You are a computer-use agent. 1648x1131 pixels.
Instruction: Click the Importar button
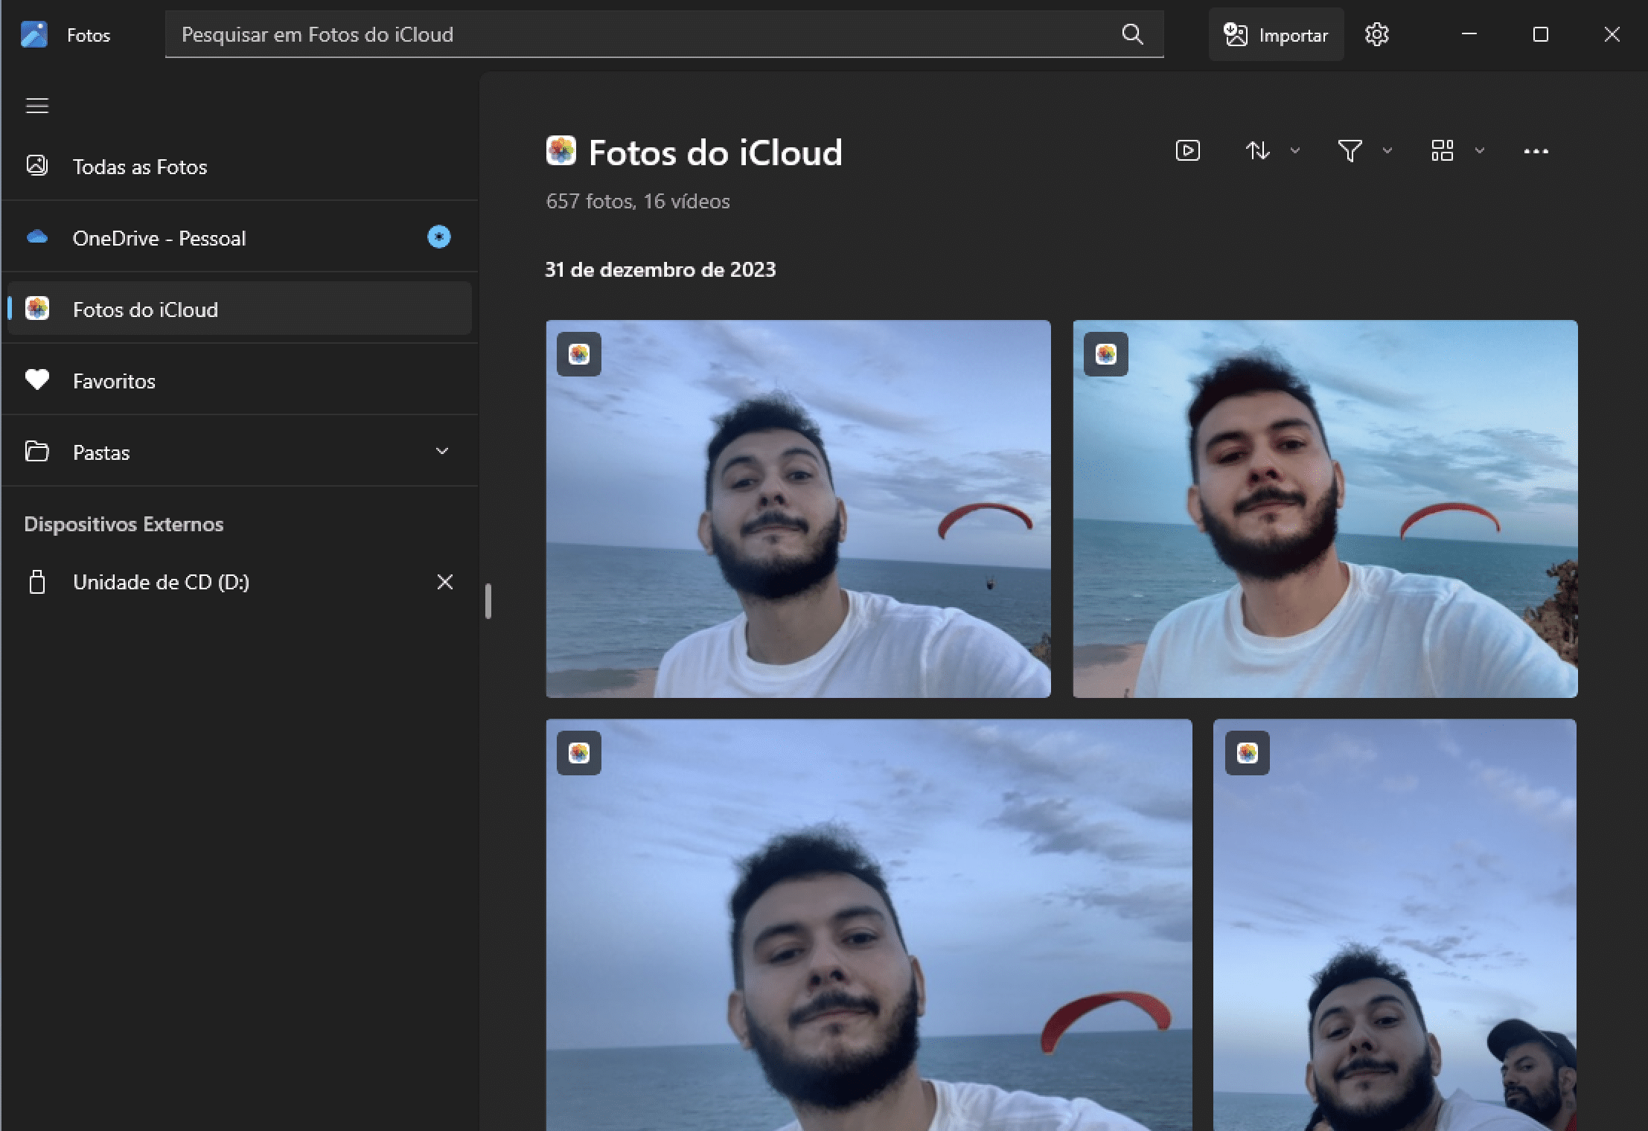click(x=1276, y=35)
